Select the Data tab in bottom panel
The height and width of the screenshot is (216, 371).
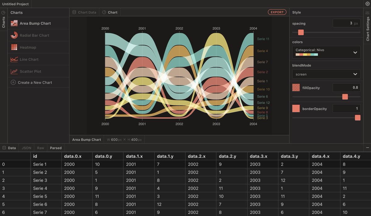point(10,148)
